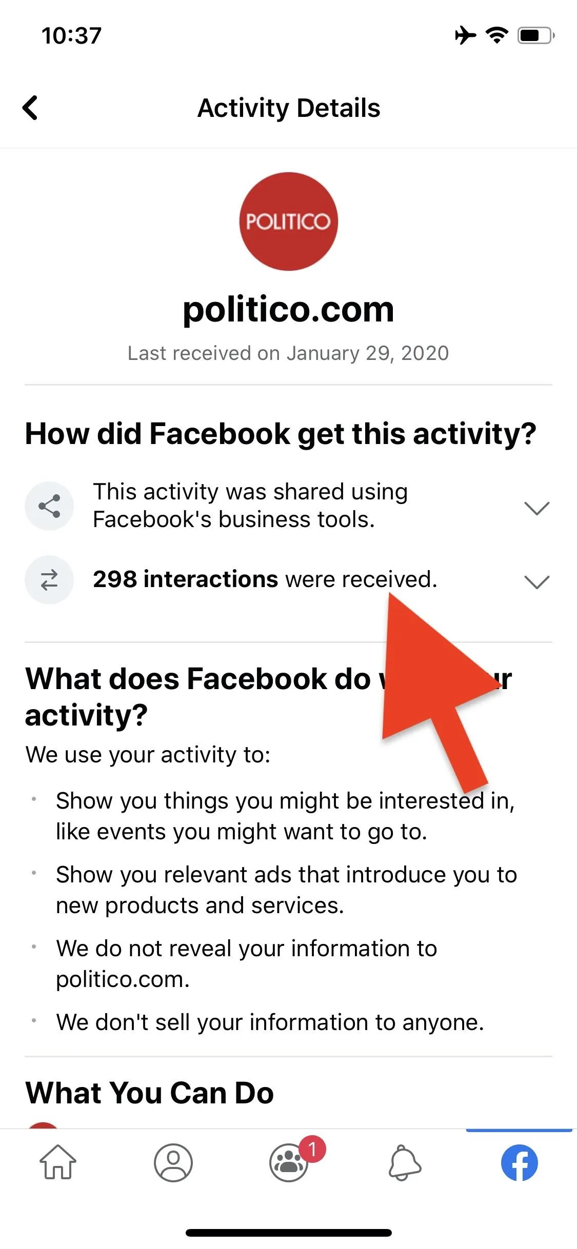Open the Profile tab icon
Screen dimensions: 577x1249
pos(173,1162)
